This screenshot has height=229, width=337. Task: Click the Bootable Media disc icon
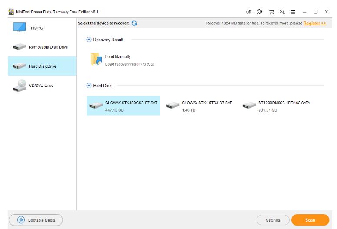(21, 220)
